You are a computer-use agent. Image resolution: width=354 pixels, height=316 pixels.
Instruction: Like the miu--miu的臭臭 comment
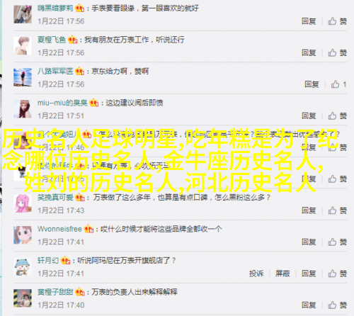click(338, 115)
